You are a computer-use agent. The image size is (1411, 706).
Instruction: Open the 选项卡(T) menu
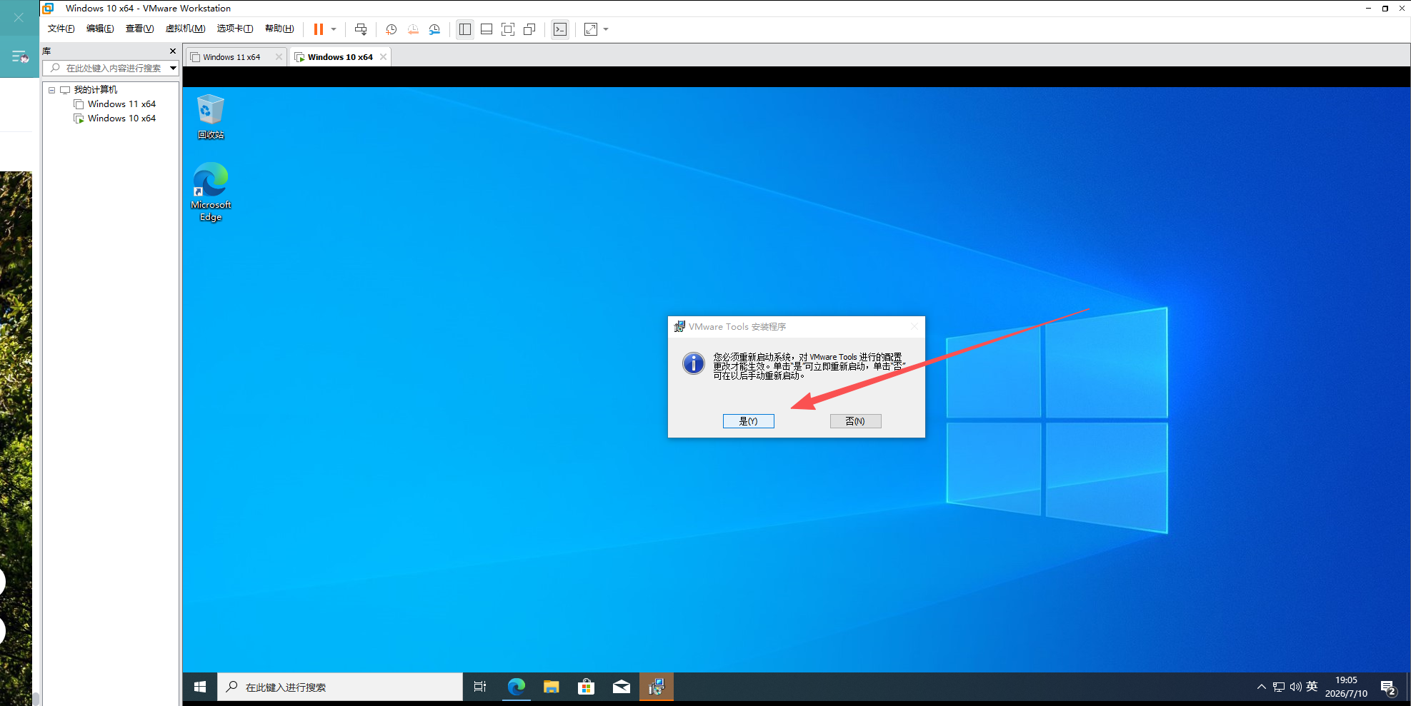(x=235, y=29)
